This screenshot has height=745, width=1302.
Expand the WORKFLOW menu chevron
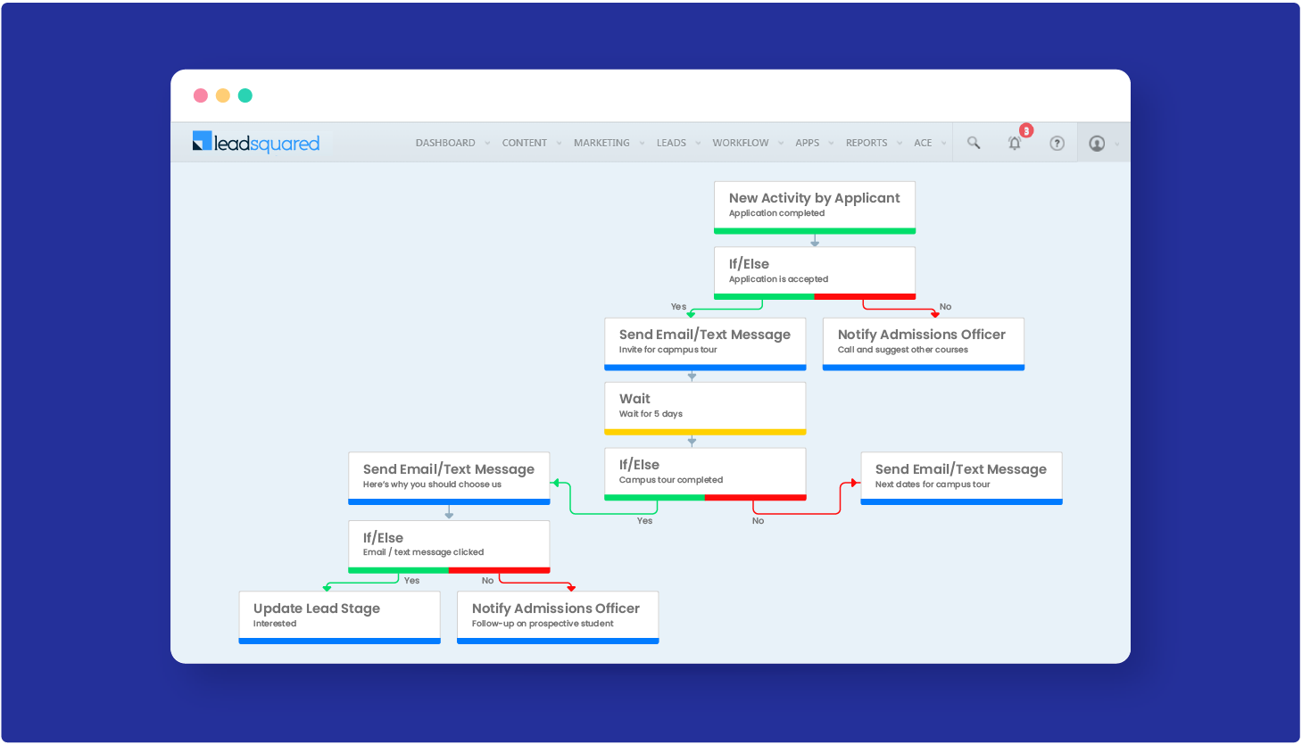coord(780,143)
